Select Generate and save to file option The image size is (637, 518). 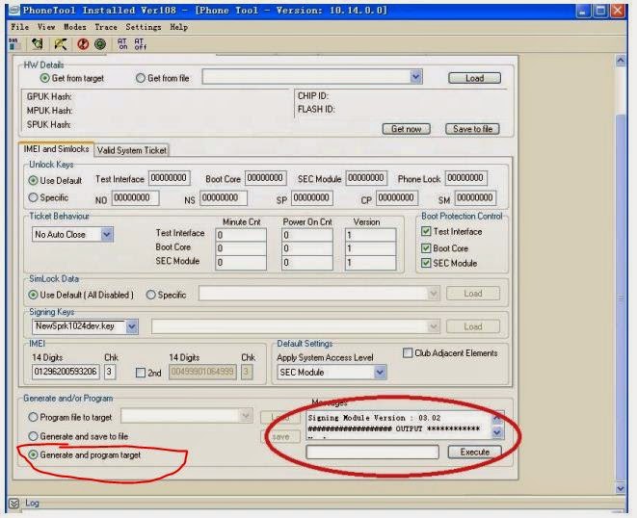point(33,436)
